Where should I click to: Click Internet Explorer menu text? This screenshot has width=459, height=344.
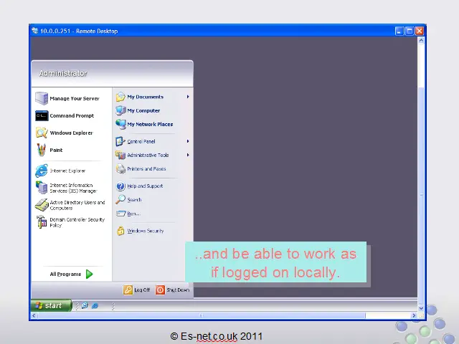pyautogui.click(x=67, y=171)
